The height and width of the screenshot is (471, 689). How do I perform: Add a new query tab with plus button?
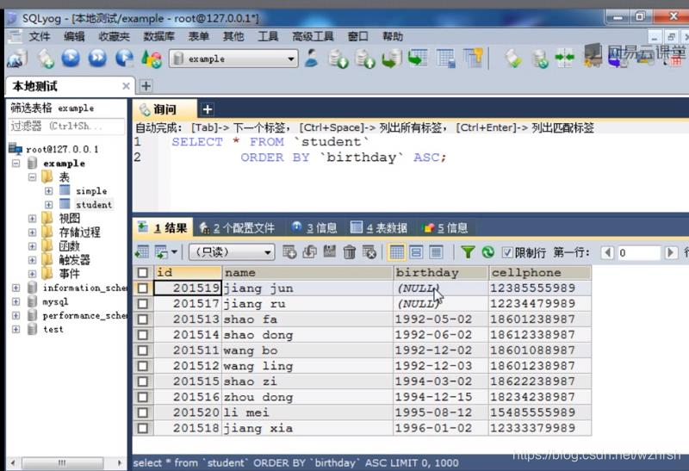point(208,109)
